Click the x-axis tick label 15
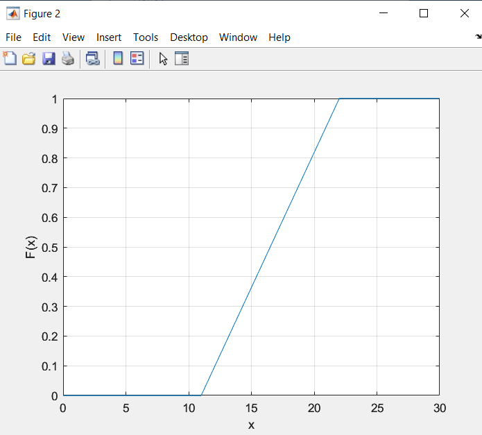The image size is (482, 435). coord(252,408)
